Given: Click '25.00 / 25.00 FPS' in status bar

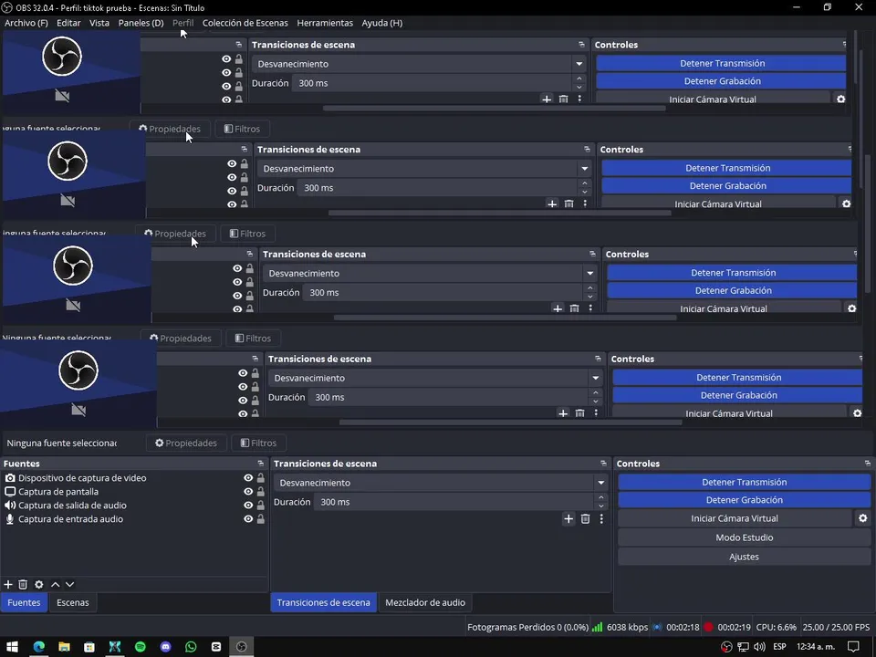Looking at the screenshot, I should (837, 628).
